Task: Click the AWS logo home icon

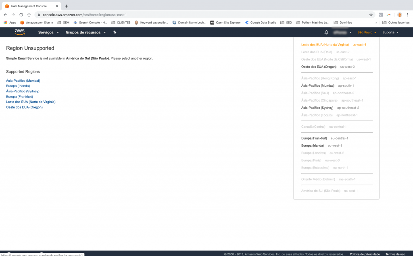Action: pyautogui.click(x=20, y=32)
